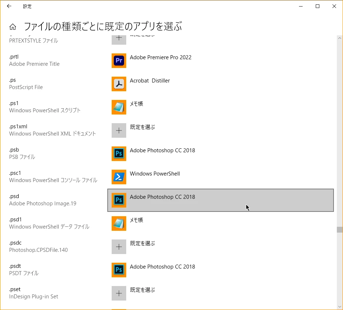Click the Notepad icon for .ps1
Image resolution: width=343 pixels, height=310 pixels.
coord(119,107)
